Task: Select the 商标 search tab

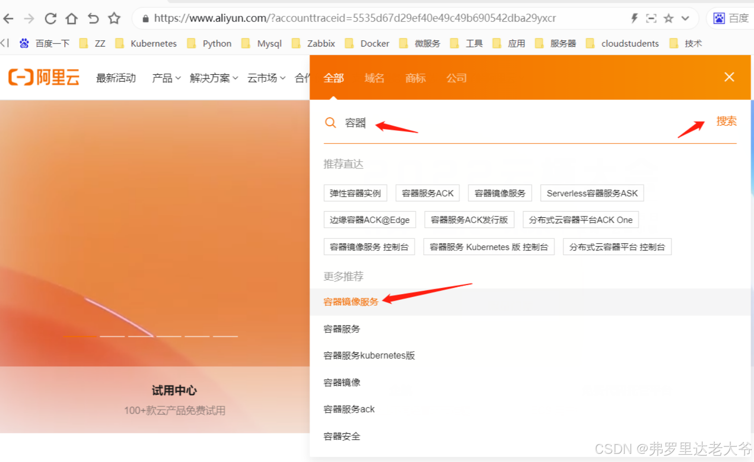Action: click(x=415, y=78)
